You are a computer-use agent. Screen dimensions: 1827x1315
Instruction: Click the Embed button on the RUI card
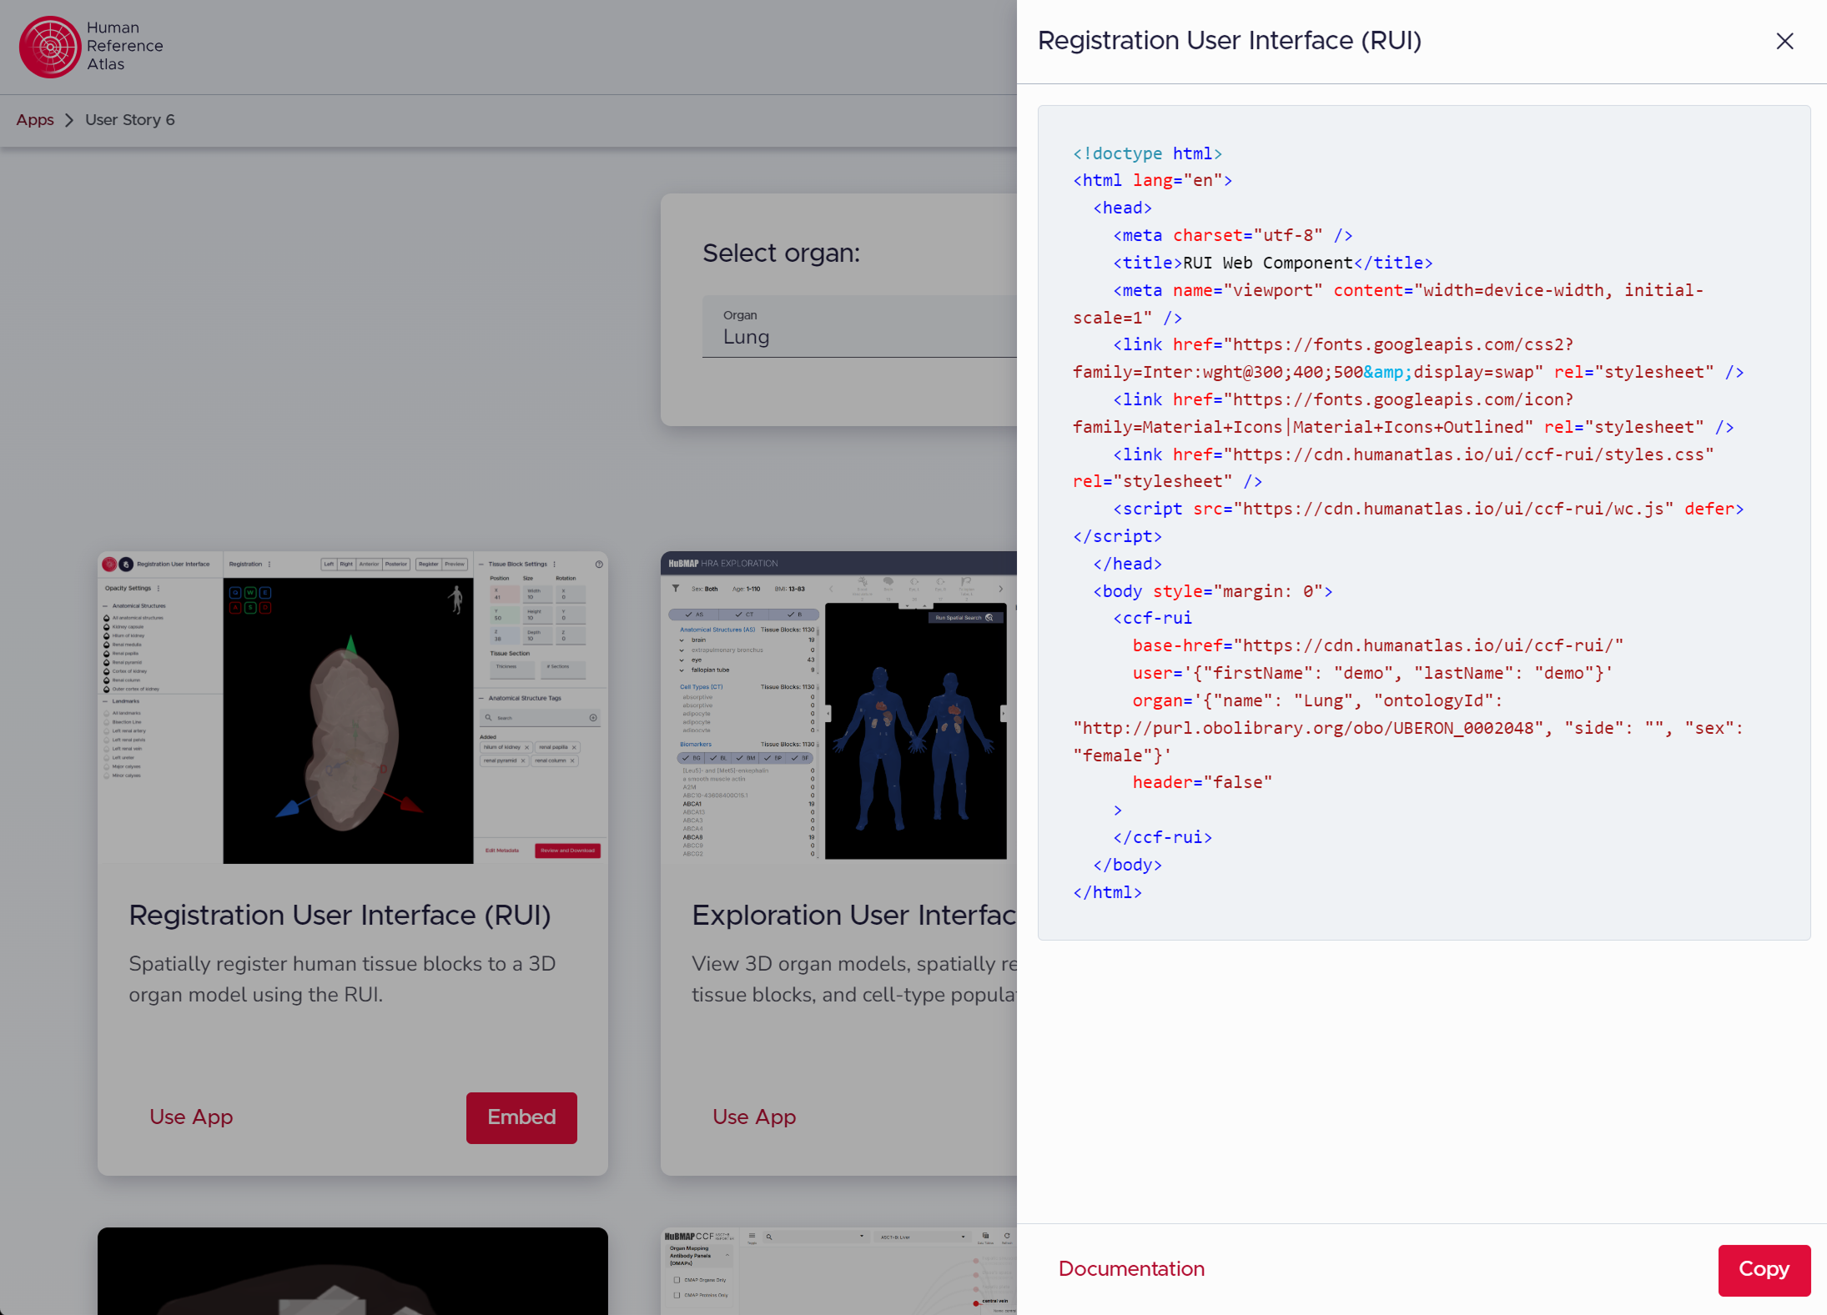tap(521, 1117)
